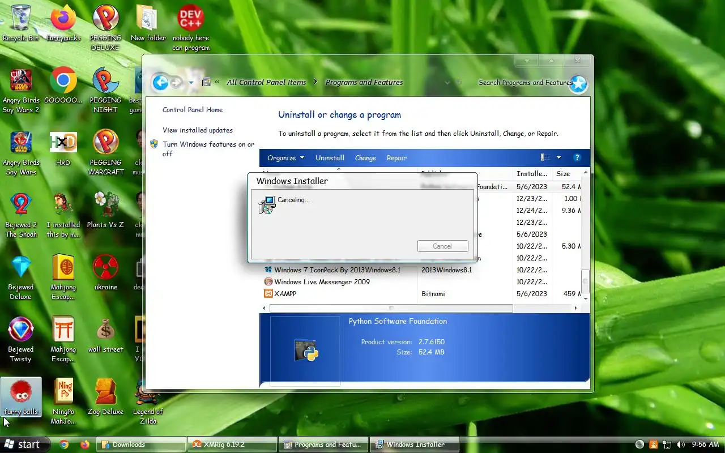Expand the Organize dropdown menu
This screenshot has width=725, height=453.
[x=285, y=158]
